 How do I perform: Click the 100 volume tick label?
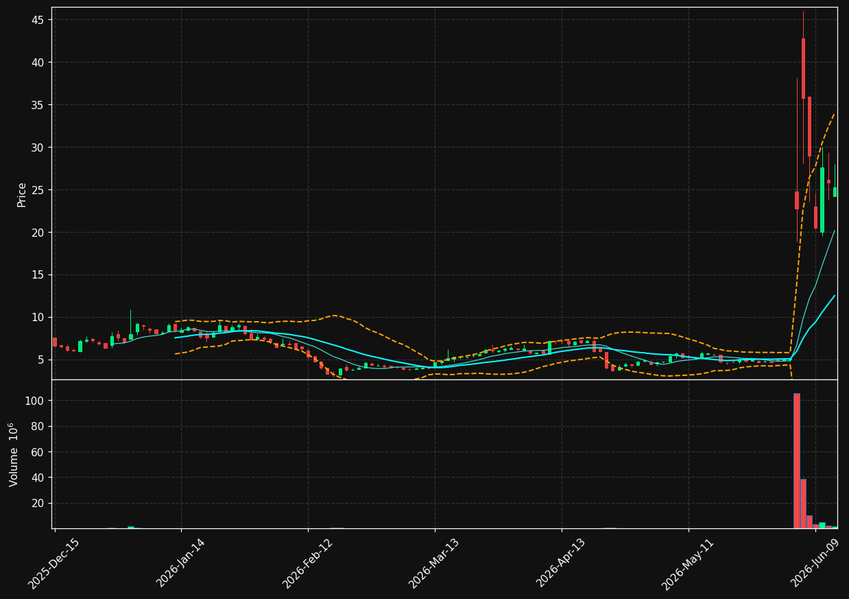point(34,401)
